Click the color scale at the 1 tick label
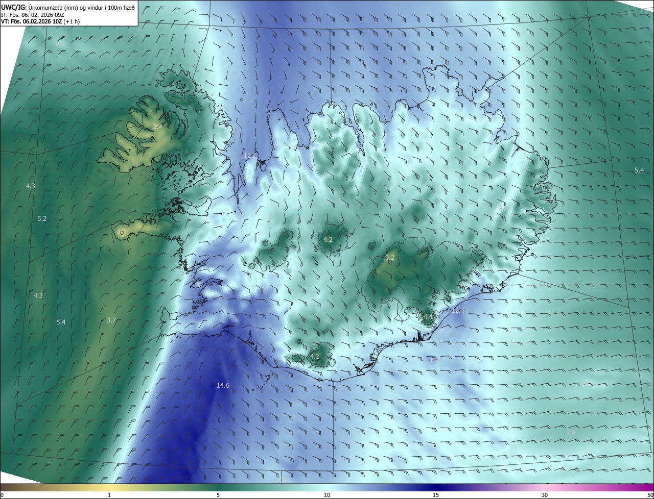 [x=109, y=495]
